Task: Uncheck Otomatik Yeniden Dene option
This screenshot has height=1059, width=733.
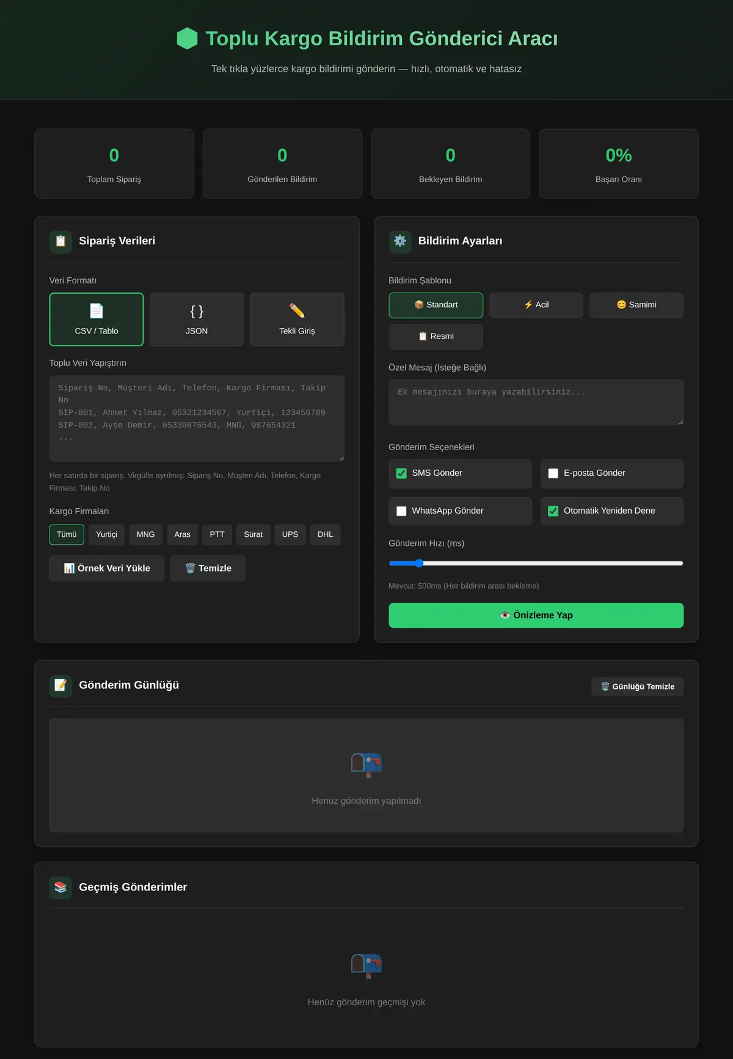Action: click(x=553, y=511)
